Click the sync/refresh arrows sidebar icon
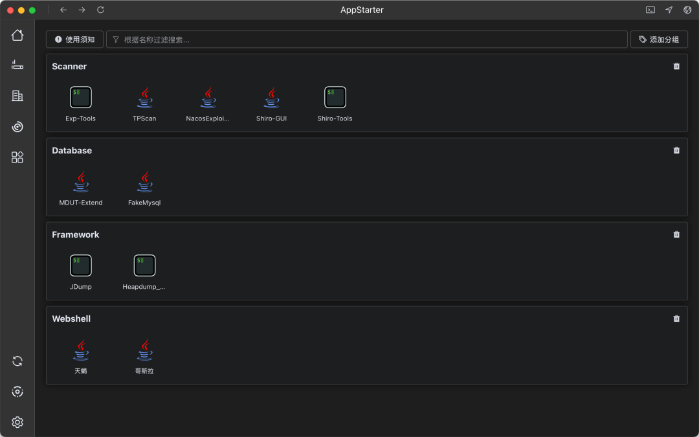Image resolution: width=699 pixels, height=437 pixels. (x=17, y=361)
